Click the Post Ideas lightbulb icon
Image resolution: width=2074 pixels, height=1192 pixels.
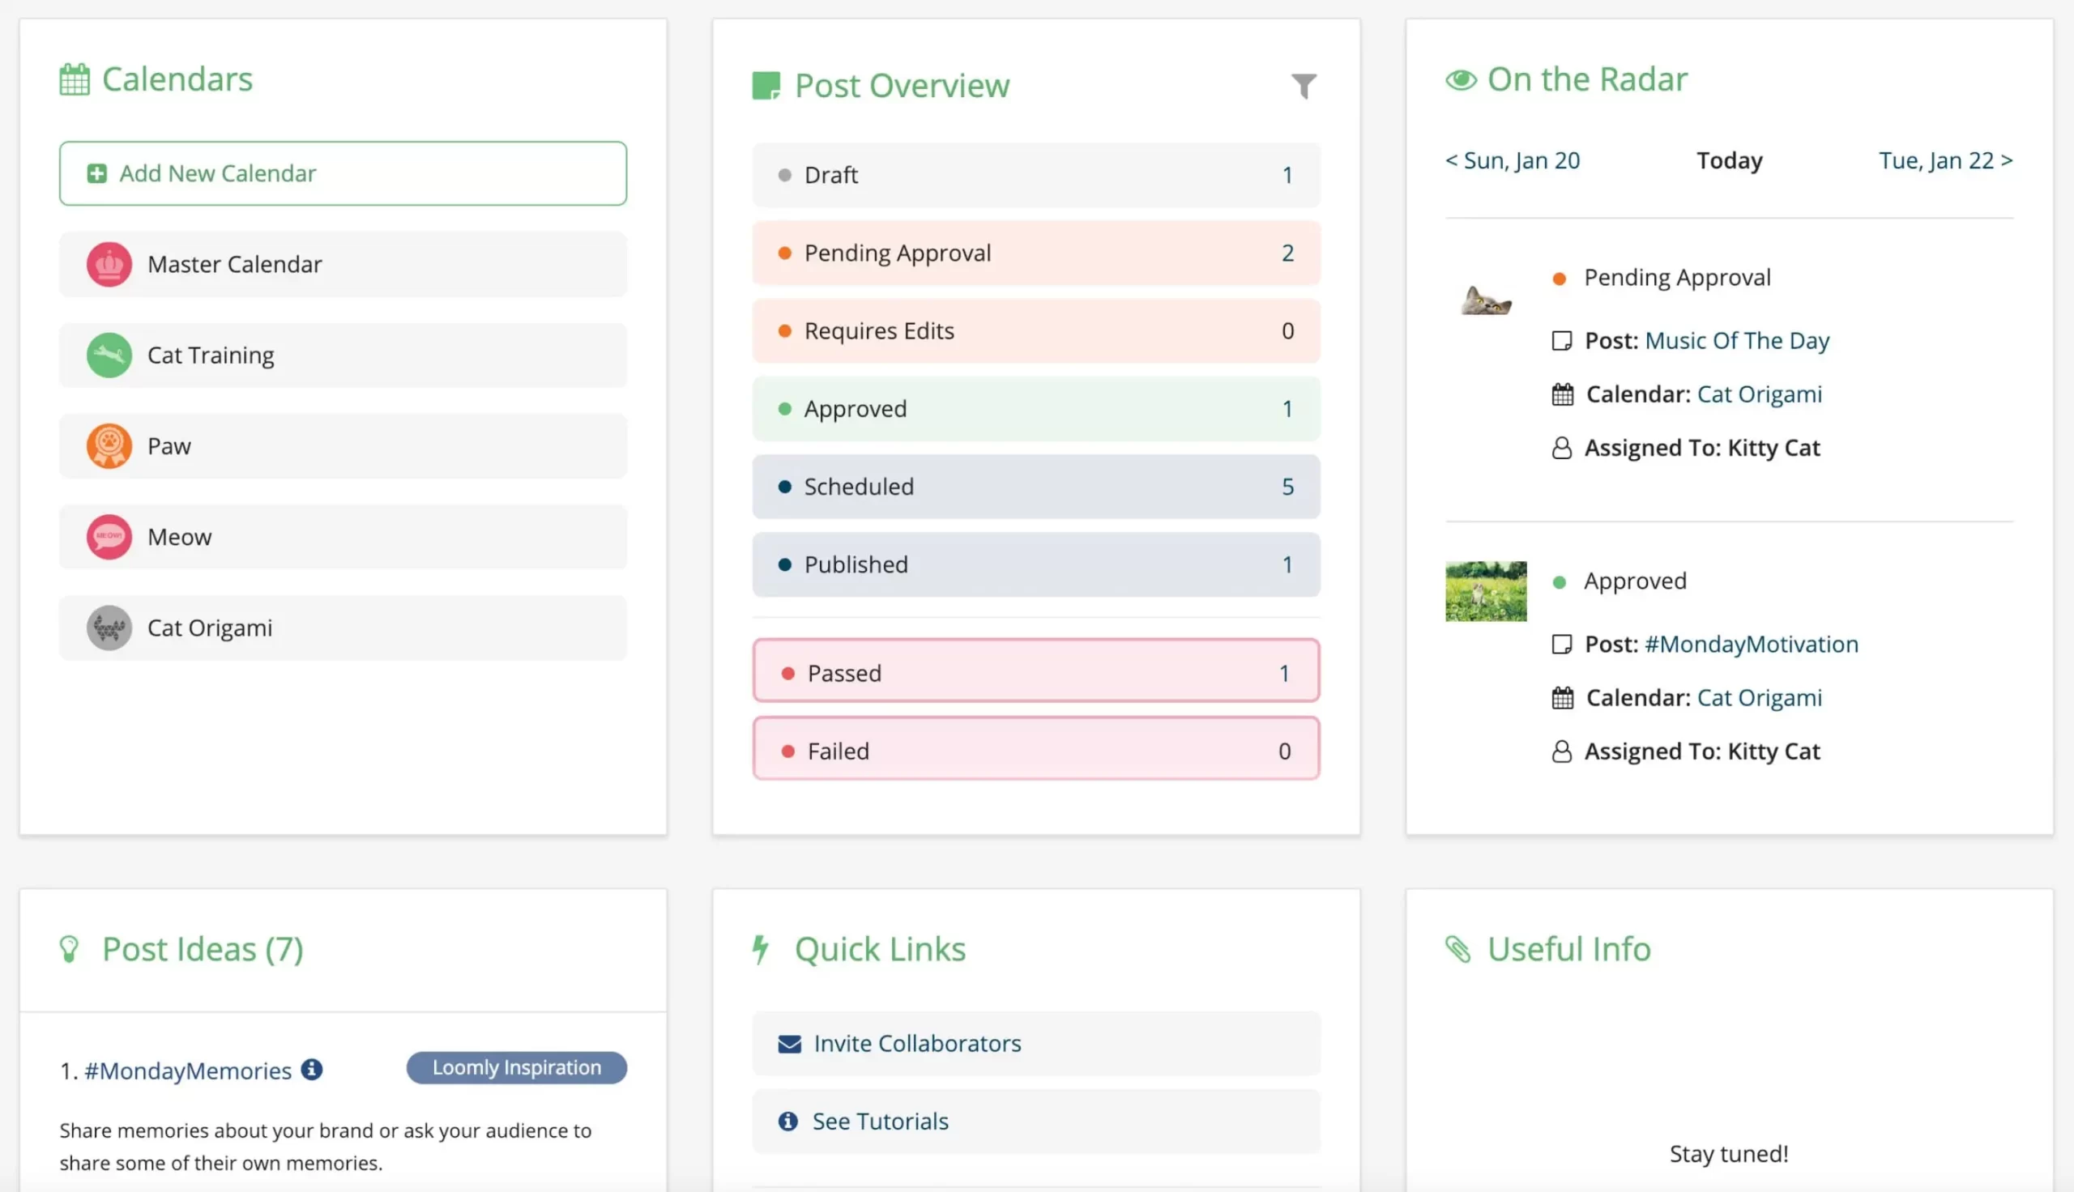tap(70, 947)
